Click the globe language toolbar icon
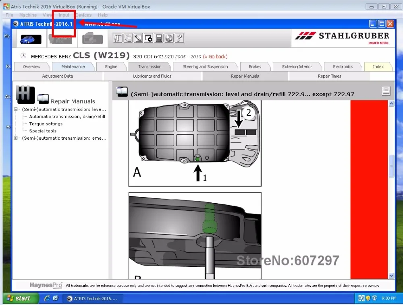 pos(169,38)
